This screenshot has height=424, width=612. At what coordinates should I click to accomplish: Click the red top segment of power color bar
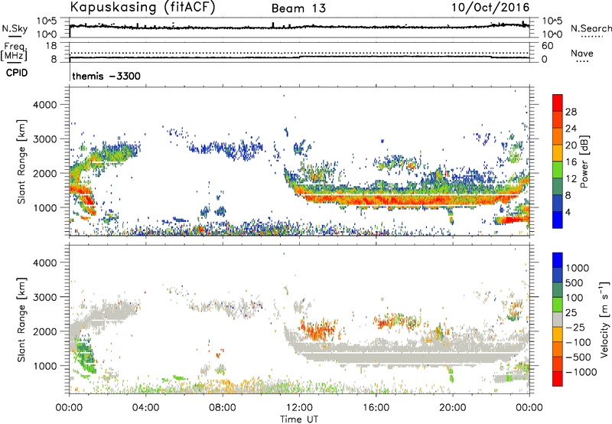pyautogui.click(x=558, y=103)
